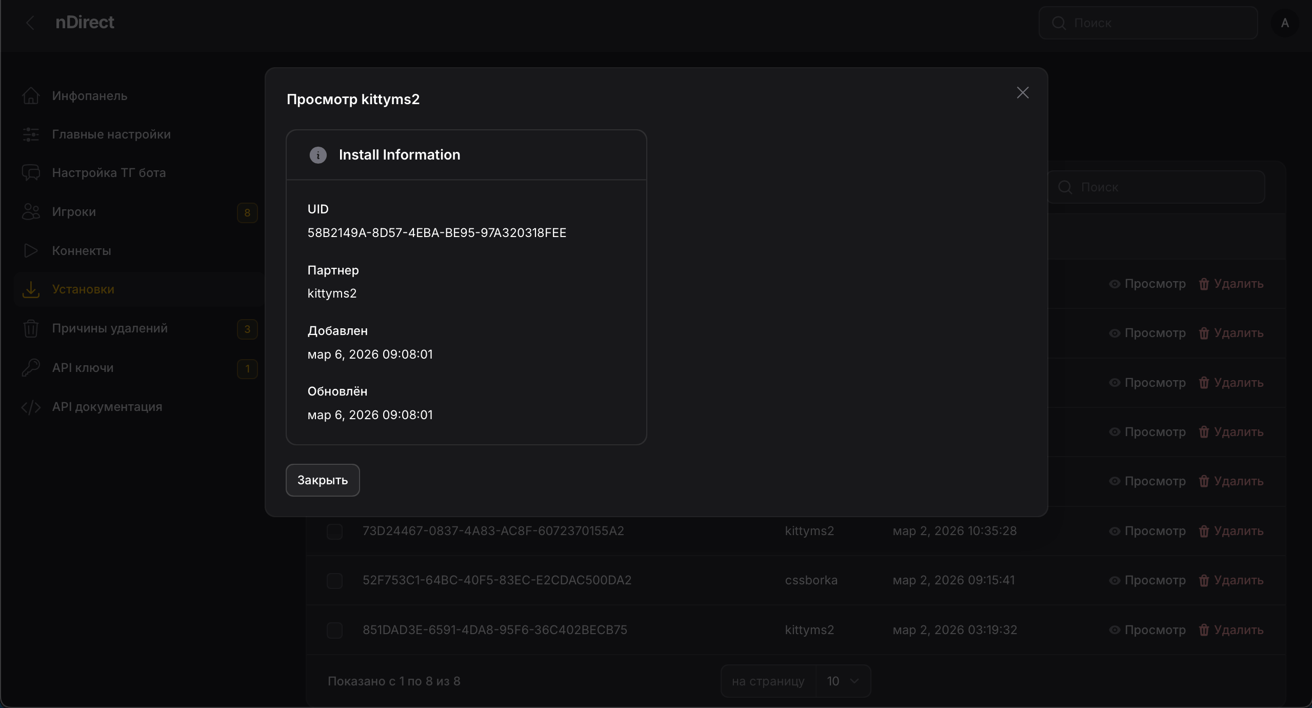Viewport: 1312px width, 708px height.
Task: Open the Установки menu item
Action: [x=83, y=289]
